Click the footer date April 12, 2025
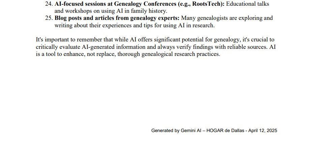Screen dimensions: 315x156 click(263, 131)
